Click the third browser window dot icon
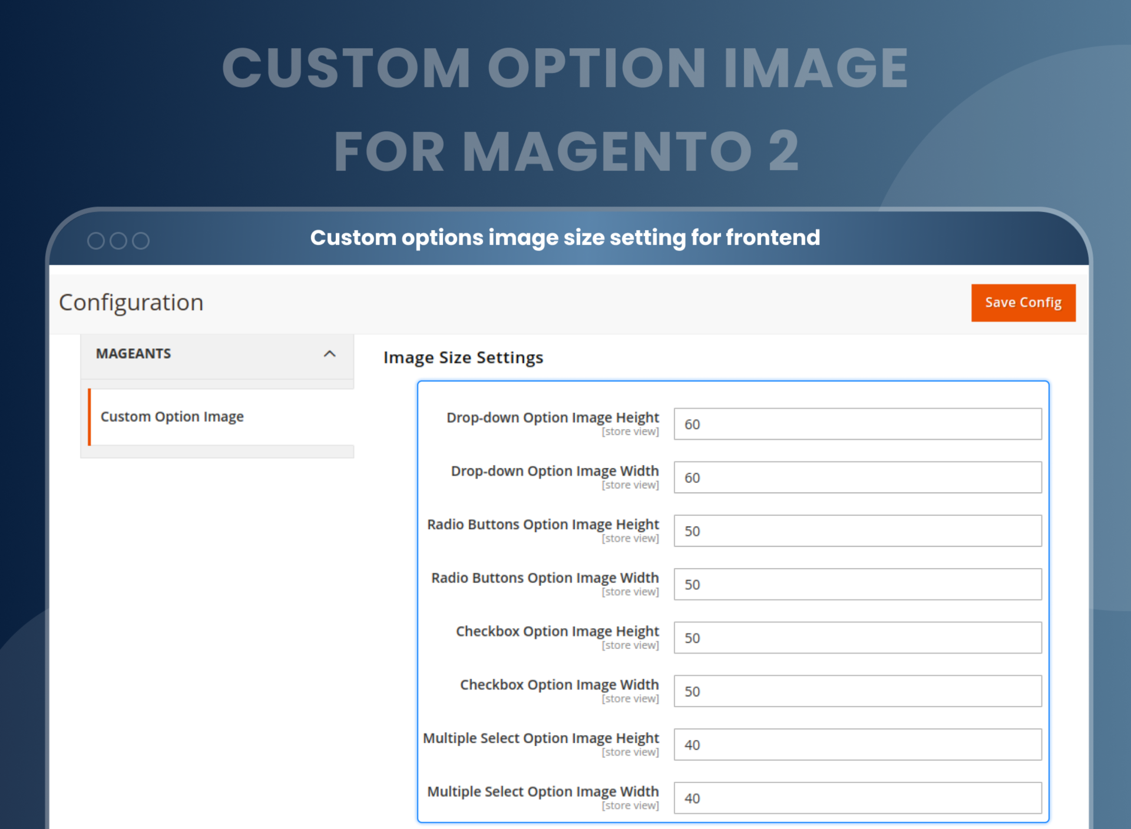This screenshot has width=1131, height=829. point(141,241)
